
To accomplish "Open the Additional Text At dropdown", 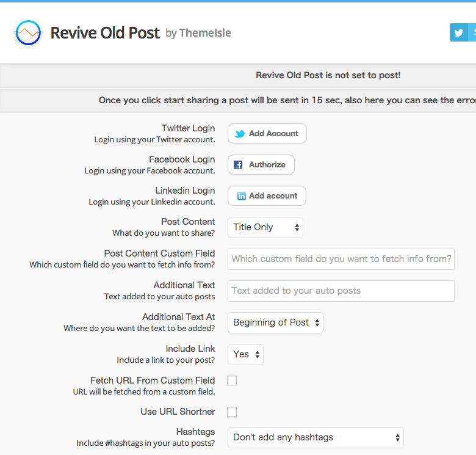I will click(275, 322).
